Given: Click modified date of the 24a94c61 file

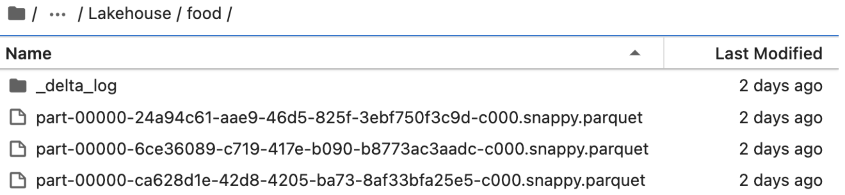Looking at the screenshot, I should [780, 117].
